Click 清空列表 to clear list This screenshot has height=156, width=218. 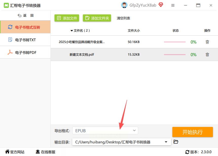pos(123,18)
